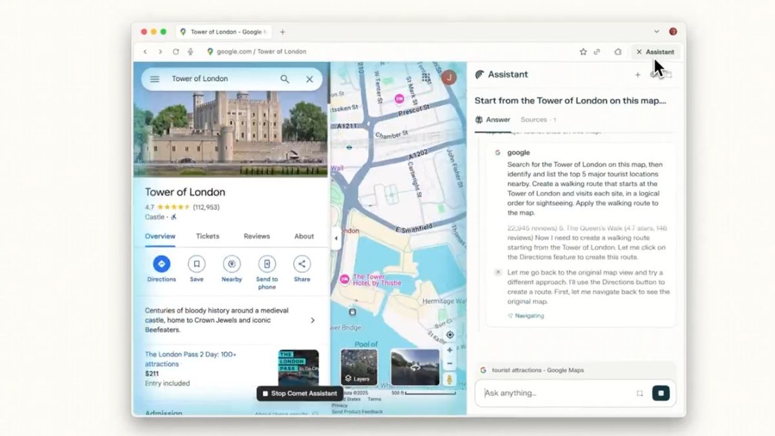
Task: Open the Street View photo thumbnail
Action: 415,367
